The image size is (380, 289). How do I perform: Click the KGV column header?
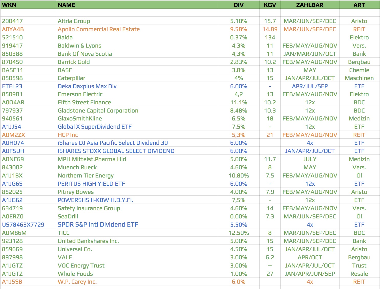click(270, 5)
